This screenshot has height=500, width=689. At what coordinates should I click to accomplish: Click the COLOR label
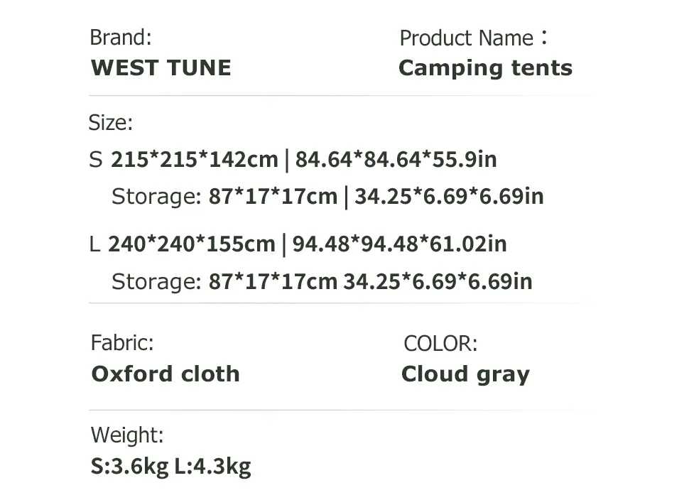[440, 344]
